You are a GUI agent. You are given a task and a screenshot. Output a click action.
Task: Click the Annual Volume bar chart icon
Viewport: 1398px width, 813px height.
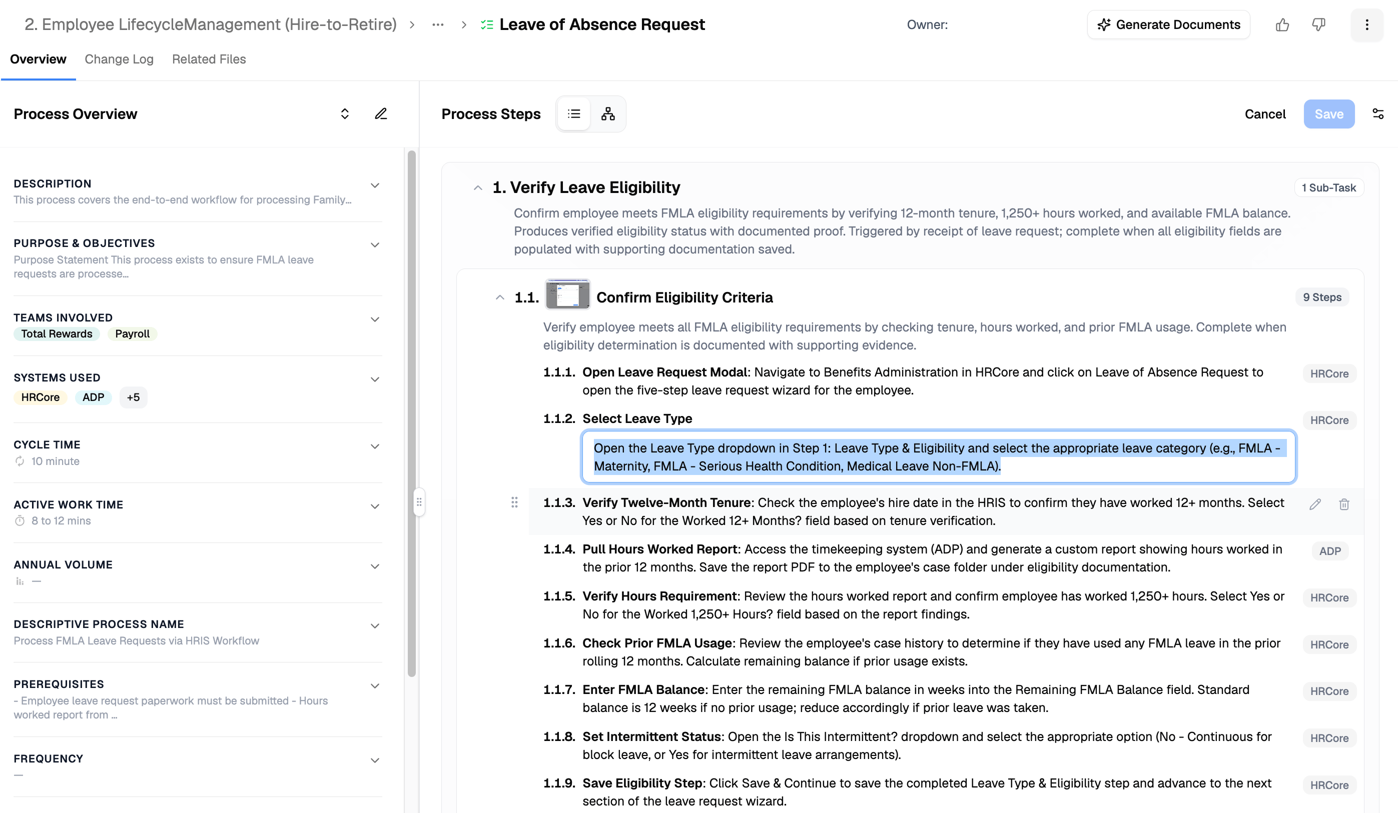20,581
